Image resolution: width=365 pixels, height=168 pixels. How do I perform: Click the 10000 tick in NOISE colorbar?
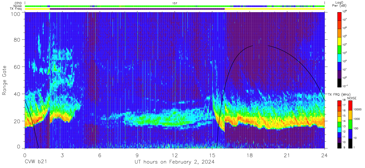pyautogui.click(x=357, y=110)
